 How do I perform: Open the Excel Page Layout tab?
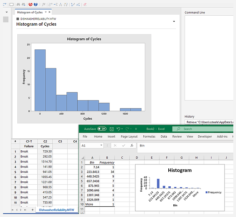[129, 136]
